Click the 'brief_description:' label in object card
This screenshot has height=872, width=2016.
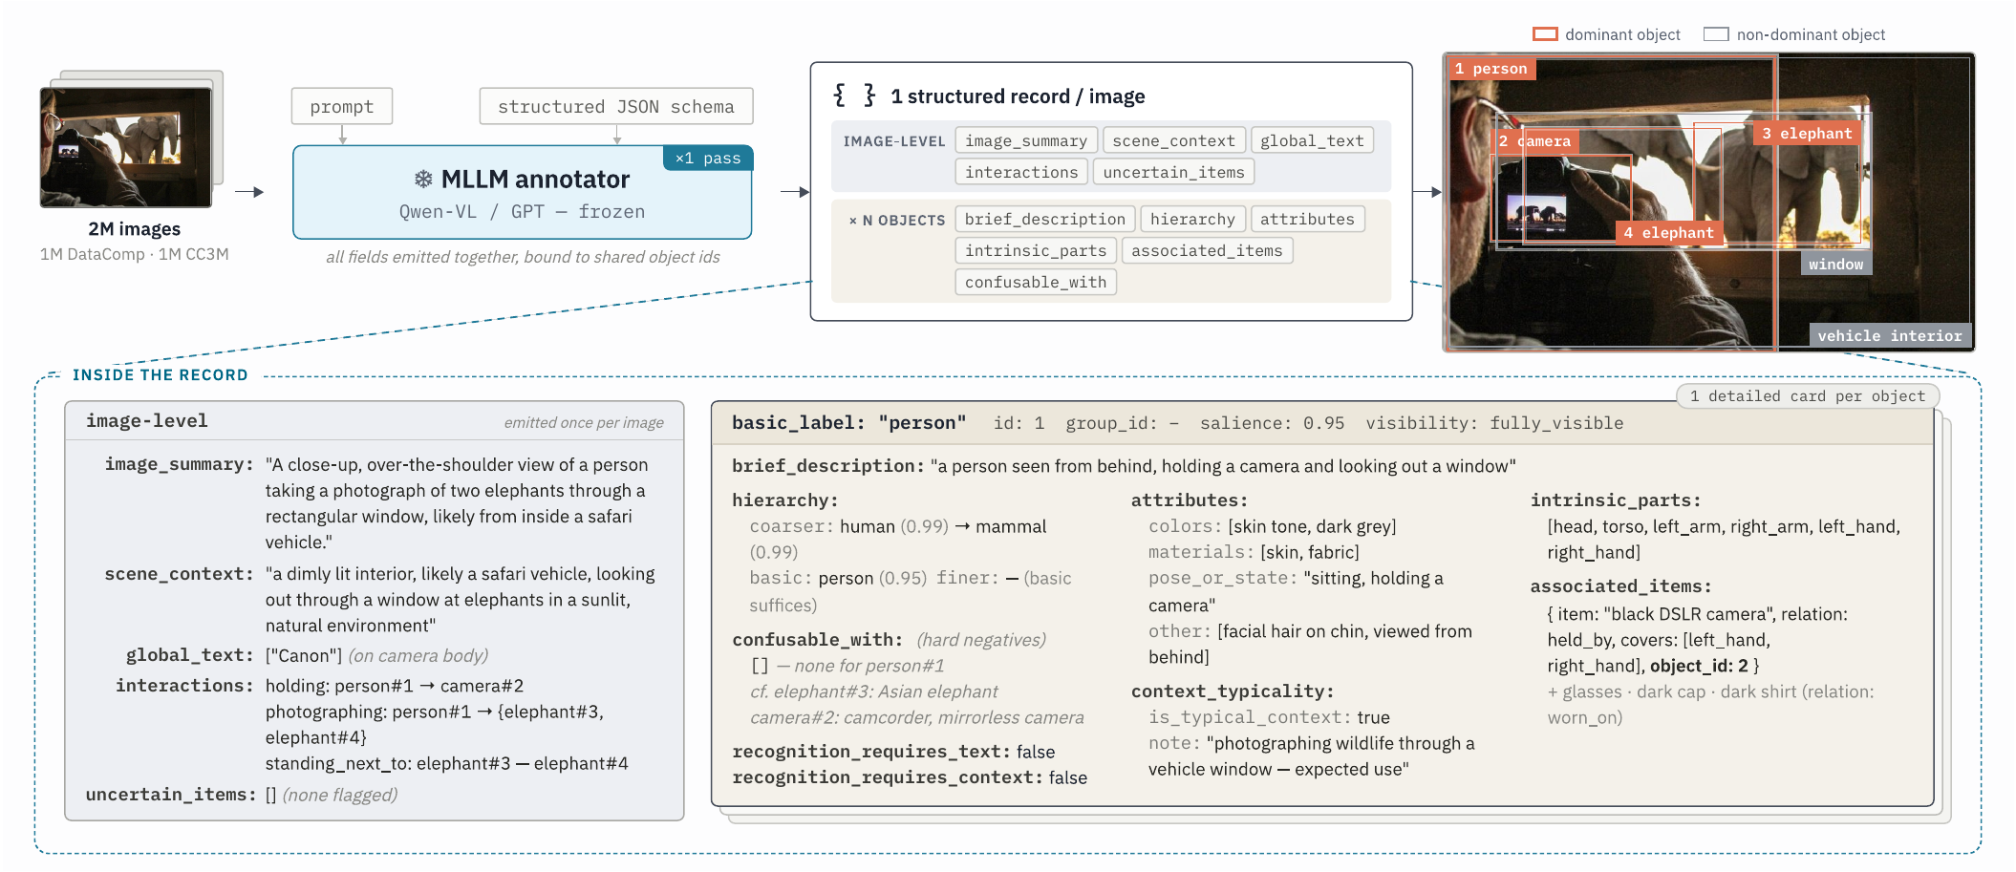coord(828,466)
